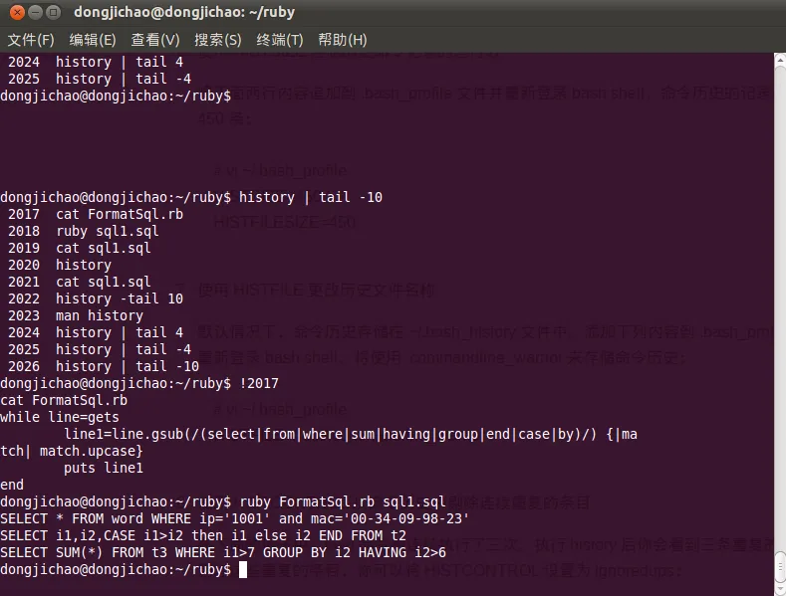The image size is (786, 596).
Task: Open the 帮助(H) menu
Action: pos(343,40)
